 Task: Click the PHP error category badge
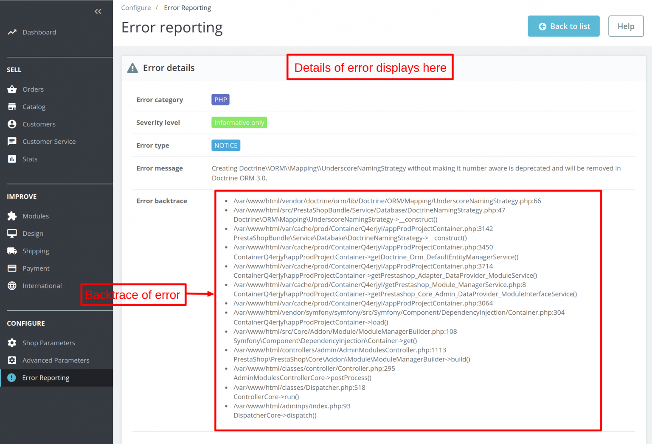click(x=220, y=99)
